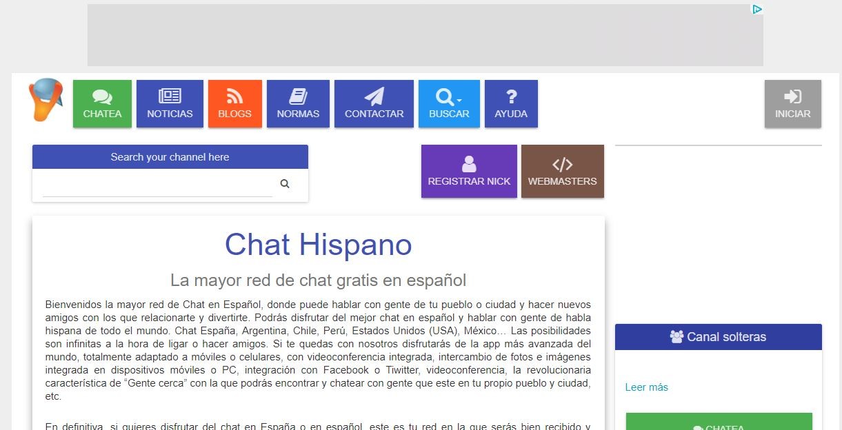Open BLOGS via the RSS feed icon
Image resolution: width=842 pixels, height=430 pixels.
[234, 96]
